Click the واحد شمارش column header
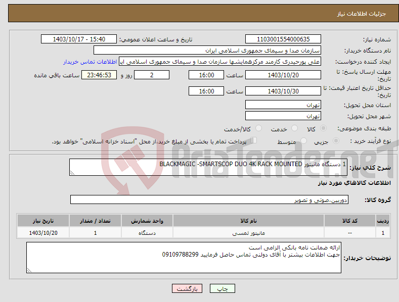Screen dimensions: 399x302 pyautogui.click(x=147, y=221)
